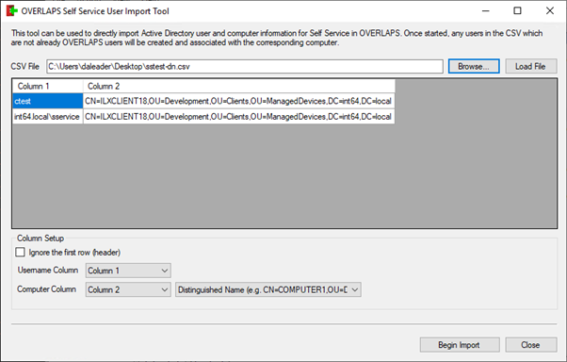
Task: Select the distinguished name cell in ctest row
Action: (238, 101)
